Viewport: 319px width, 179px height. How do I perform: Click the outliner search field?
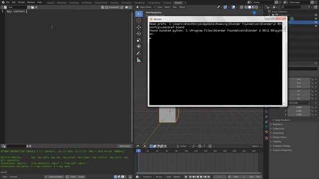point(290,7)
